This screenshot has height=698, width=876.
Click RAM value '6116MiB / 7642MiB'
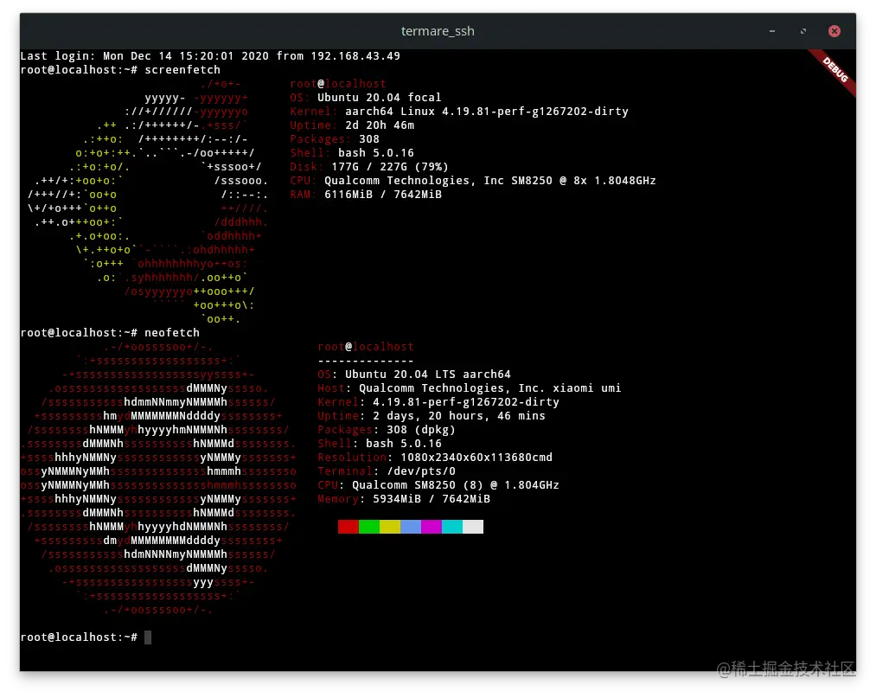click(383, 195)
